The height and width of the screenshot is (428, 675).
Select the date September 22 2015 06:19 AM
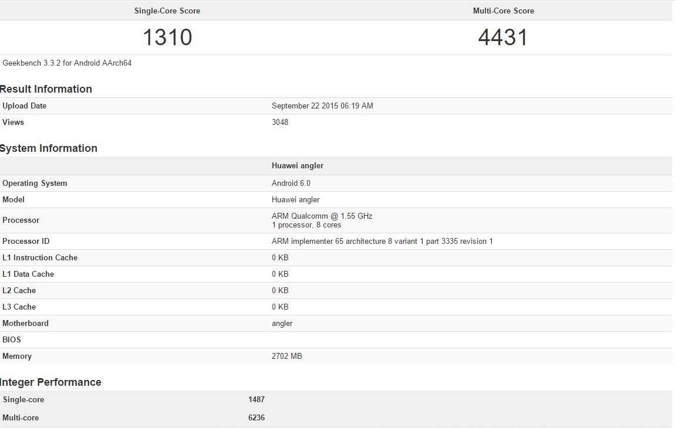point(322,106)
